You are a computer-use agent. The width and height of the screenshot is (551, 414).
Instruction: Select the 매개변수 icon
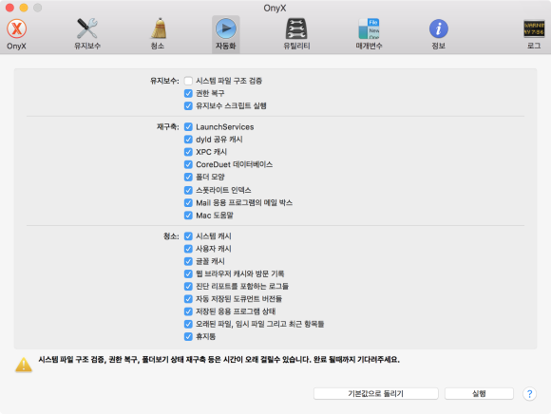[369, 28]
